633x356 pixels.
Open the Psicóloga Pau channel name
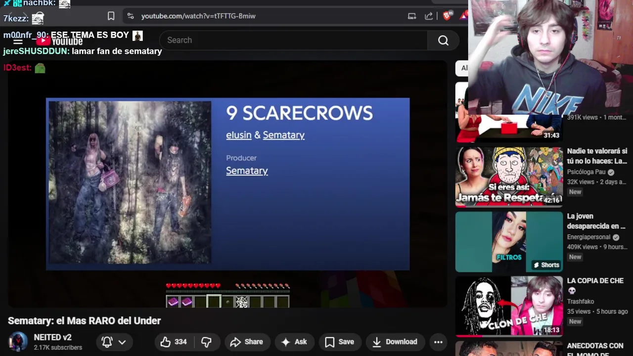click(x=587, y=172)
